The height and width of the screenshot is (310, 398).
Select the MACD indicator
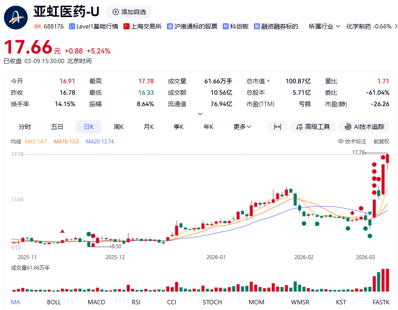[x=96, y=302]
